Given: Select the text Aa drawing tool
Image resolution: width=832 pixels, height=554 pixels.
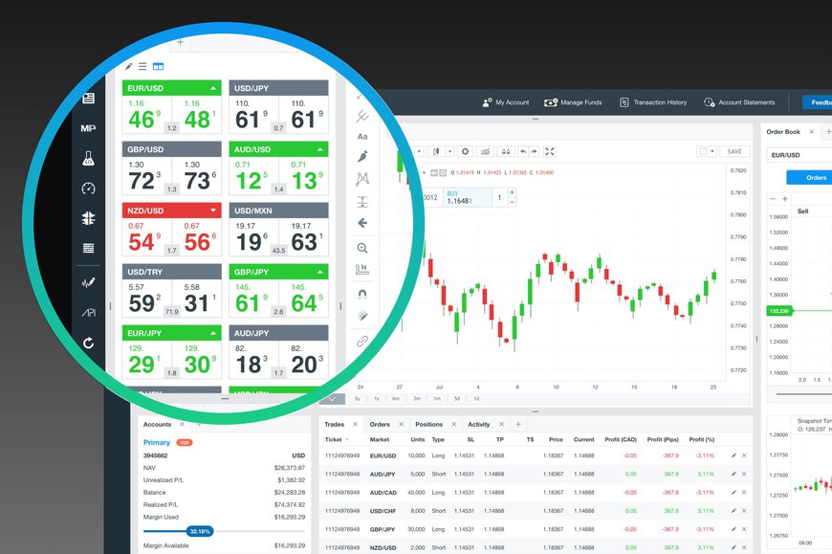Looking at the screenshot, I should click(x=362, y=137).
